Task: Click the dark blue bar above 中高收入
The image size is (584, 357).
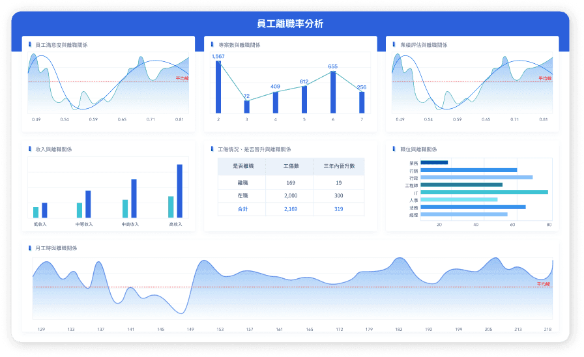Action: tap(134, 199)
